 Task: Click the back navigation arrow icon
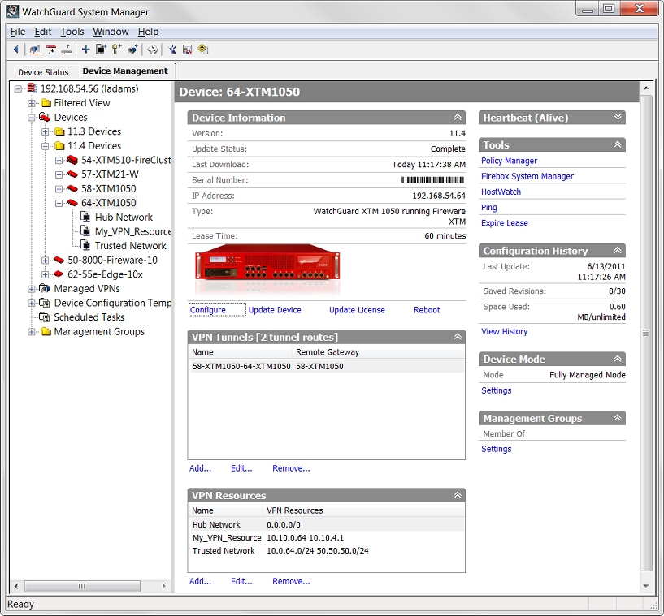coord(15,49)
